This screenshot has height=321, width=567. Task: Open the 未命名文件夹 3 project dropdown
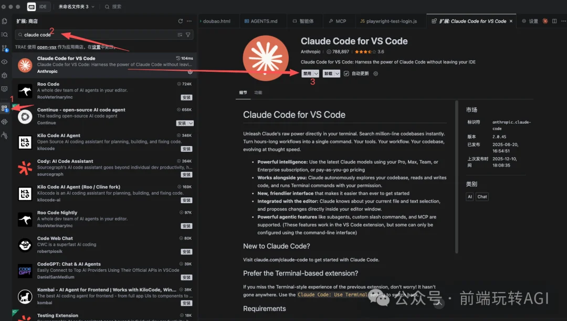click(x=77, y=7)
